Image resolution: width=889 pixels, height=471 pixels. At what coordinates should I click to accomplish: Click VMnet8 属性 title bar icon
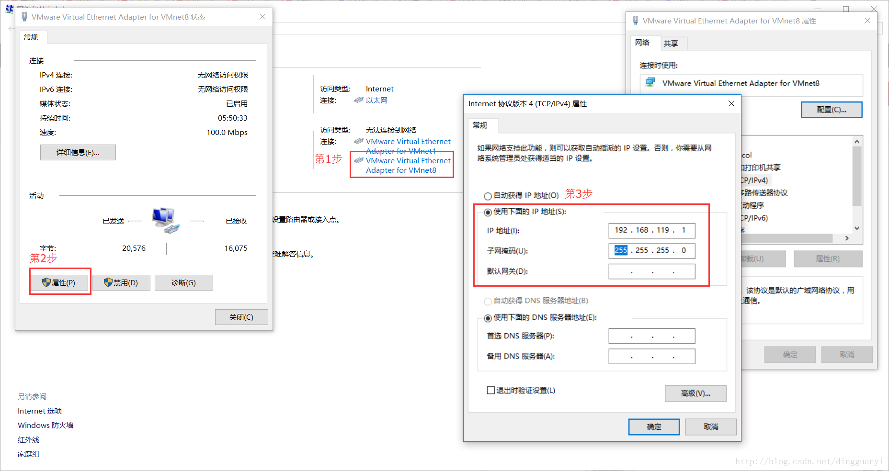click(636, 21)
